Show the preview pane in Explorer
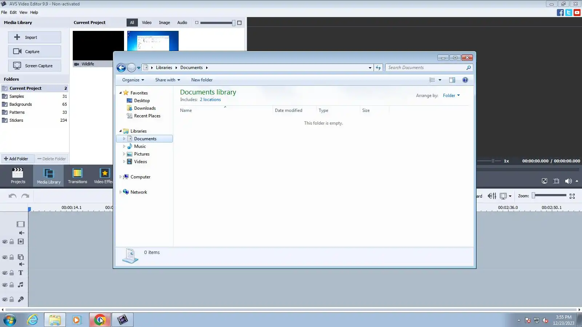The width and height of the screenshot is (582, 327). (452, 80)
